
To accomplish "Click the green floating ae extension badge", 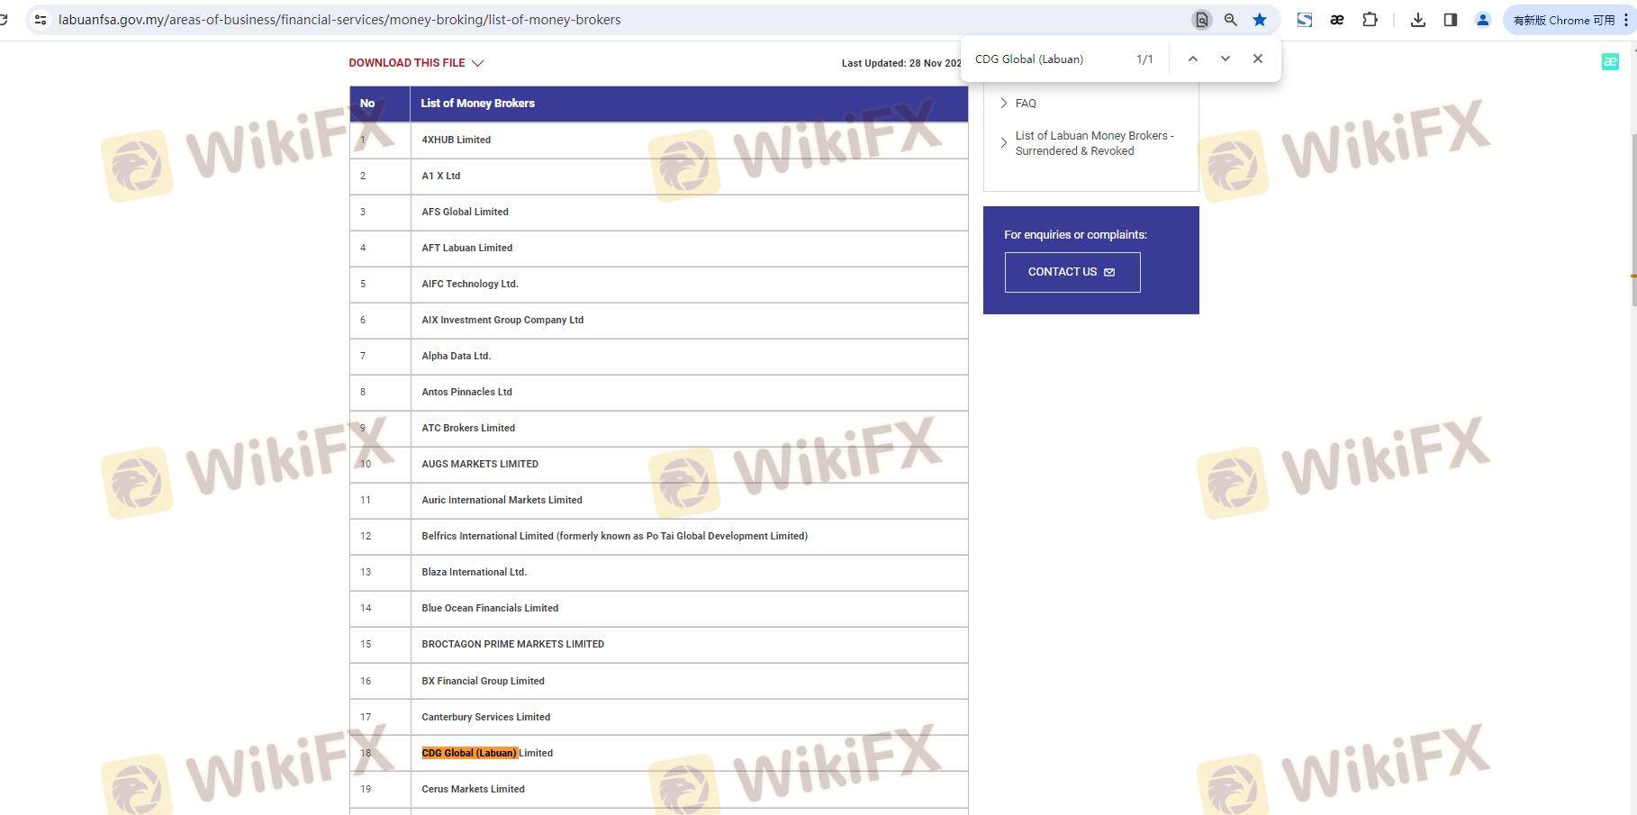I will (1610, 61).
